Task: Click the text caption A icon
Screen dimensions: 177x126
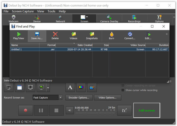Action: tap(70, 88)
